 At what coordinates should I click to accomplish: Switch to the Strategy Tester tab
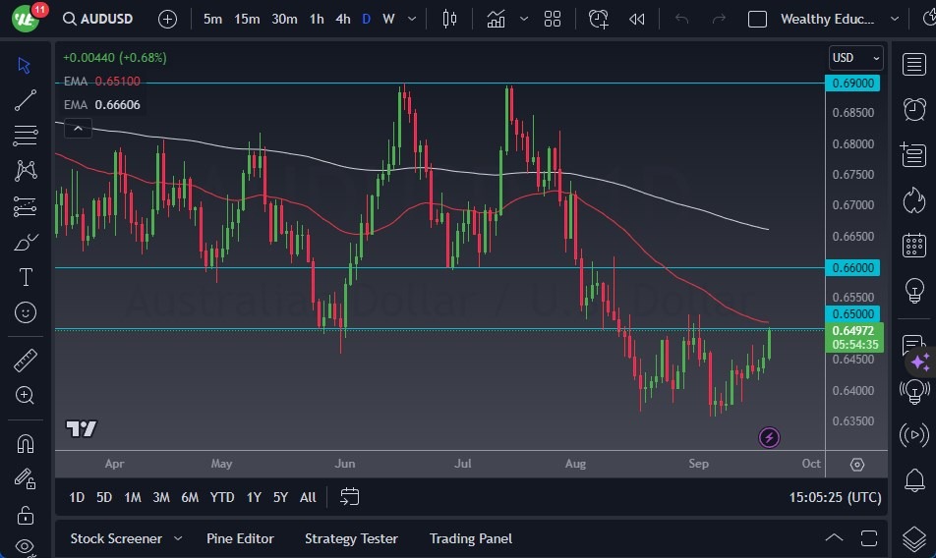[351, 538]
